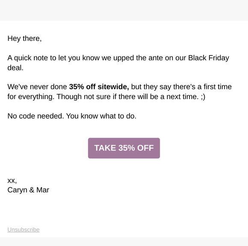Open the Unsubscribe link
The height and width of the screenshot is (246, 248).
pyautogui.click(x=24, y=230)
